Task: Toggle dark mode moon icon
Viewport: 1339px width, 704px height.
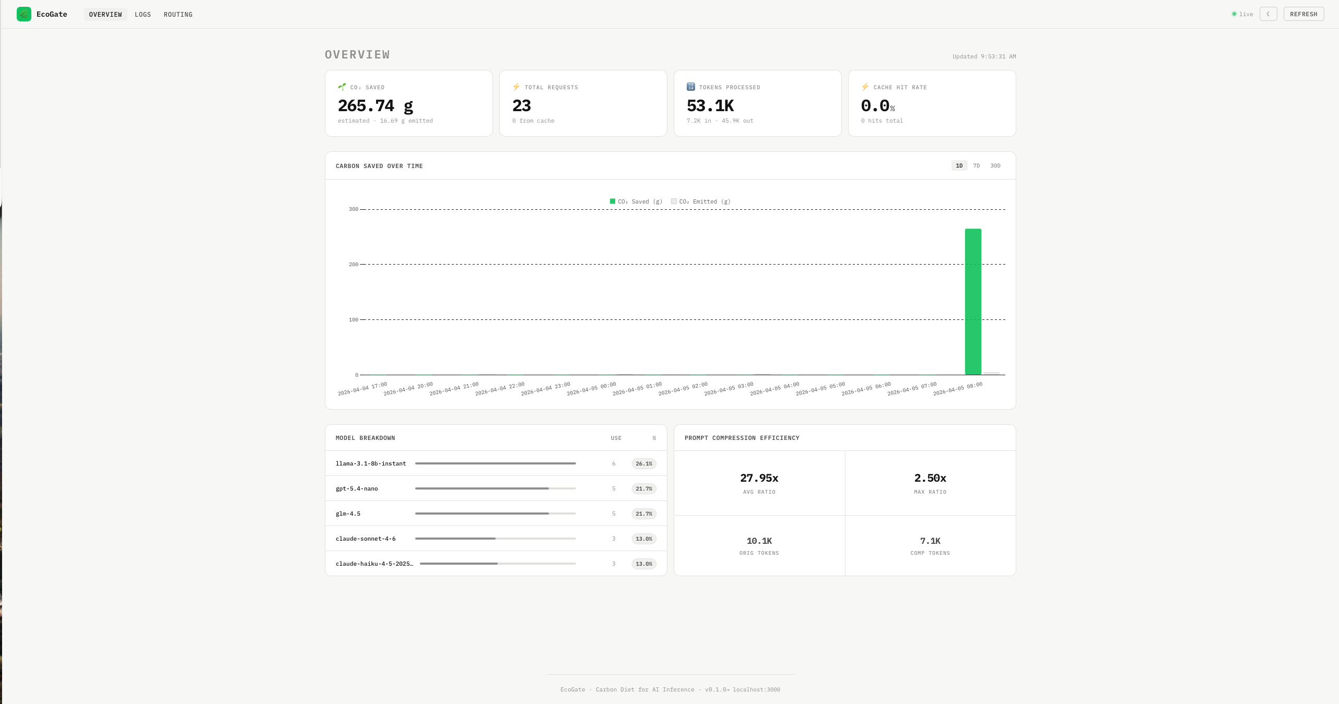Action: click(x=1268, y=14)
